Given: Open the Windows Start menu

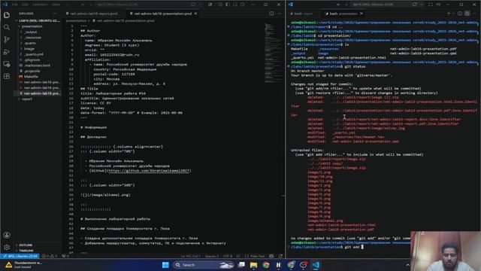Looking at the screenshot, I should point(165,265).
